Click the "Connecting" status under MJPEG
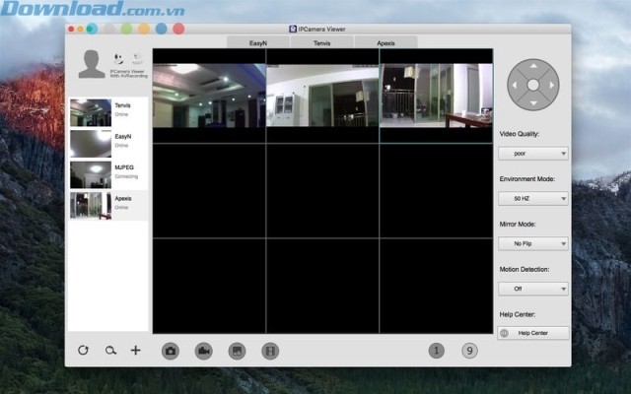This screenshot has height=394, width=631. [x=126, y=176]
